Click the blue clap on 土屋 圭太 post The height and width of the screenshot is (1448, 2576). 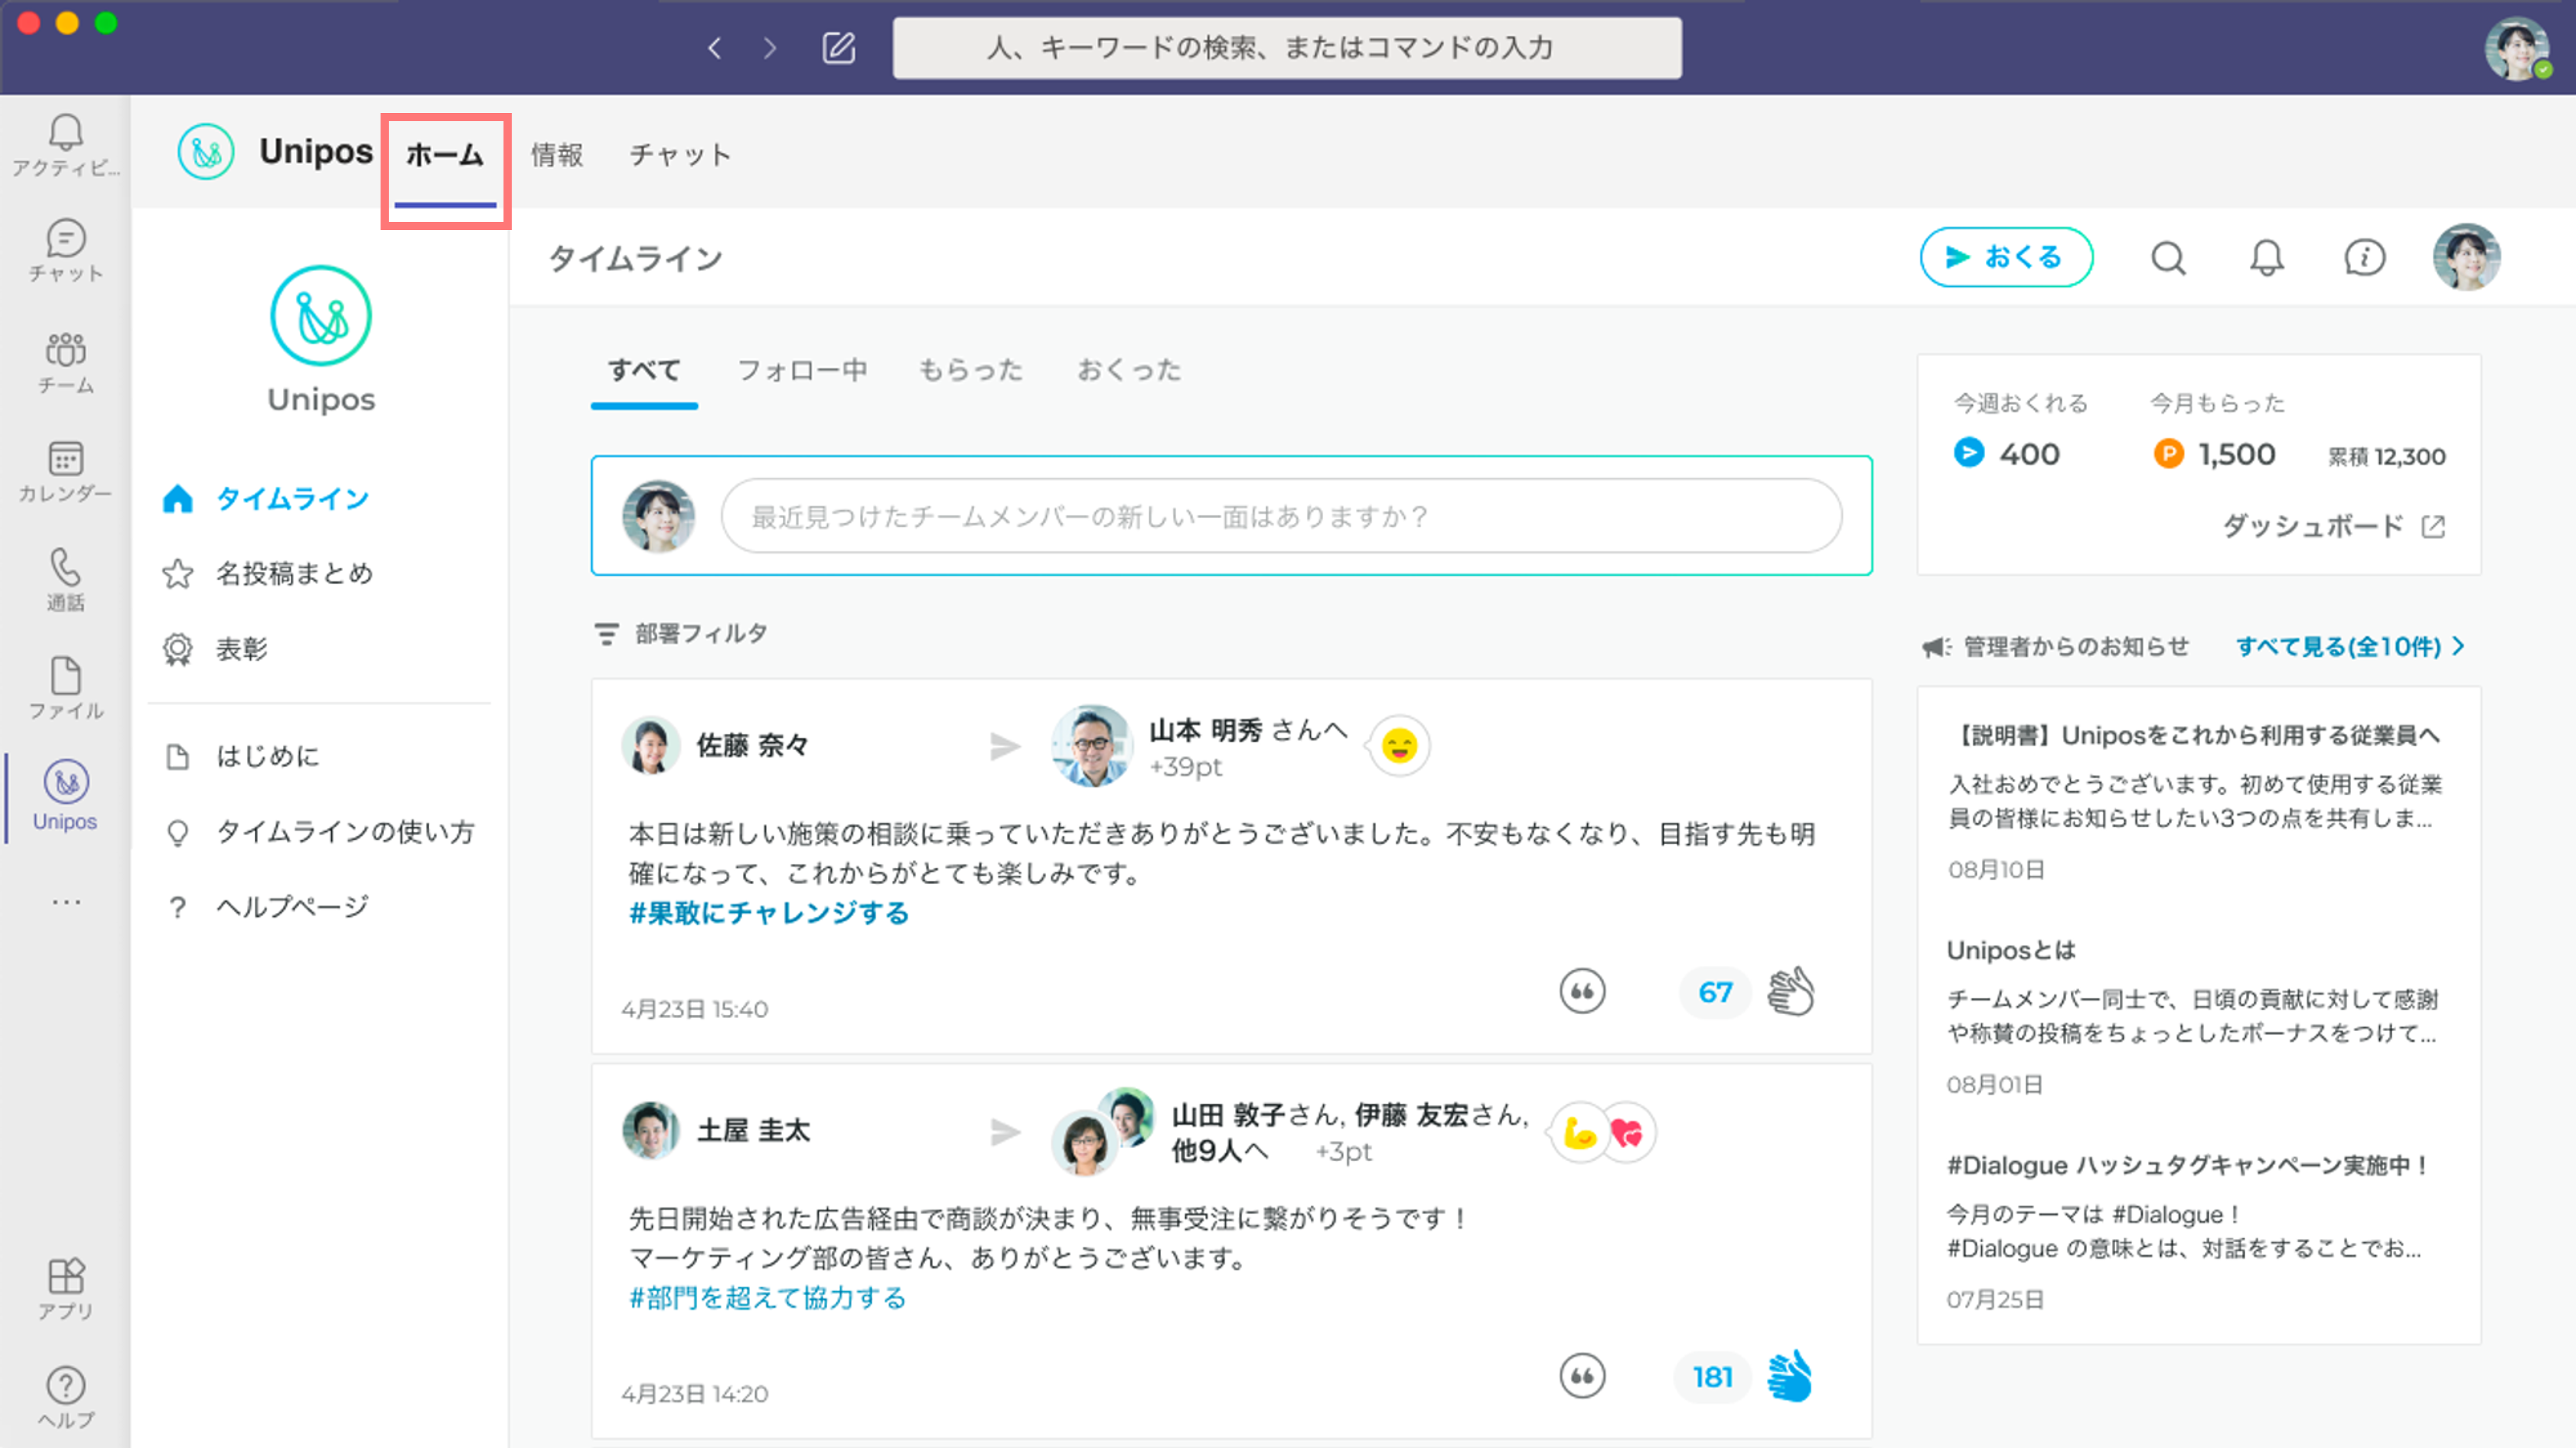[x=1790, y=1376]
